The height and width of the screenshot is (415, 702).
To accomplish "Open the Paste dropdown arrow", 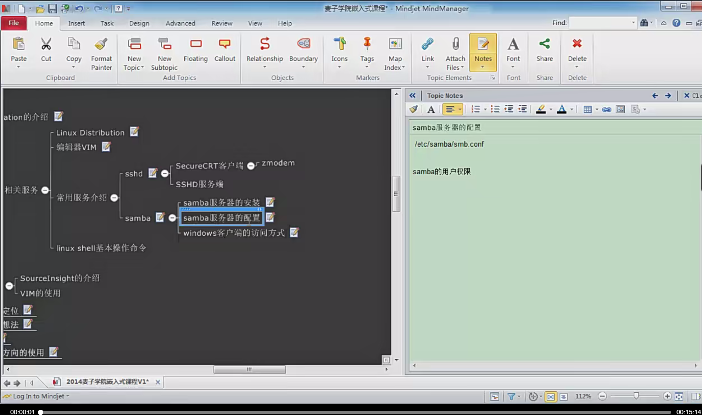I will (x=18, y=67).
